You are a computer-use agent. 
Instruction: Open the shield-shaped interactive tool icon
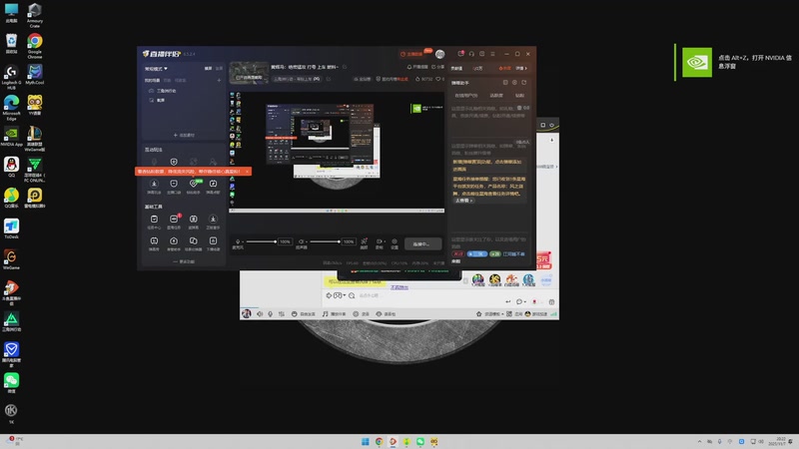(174, 186)
